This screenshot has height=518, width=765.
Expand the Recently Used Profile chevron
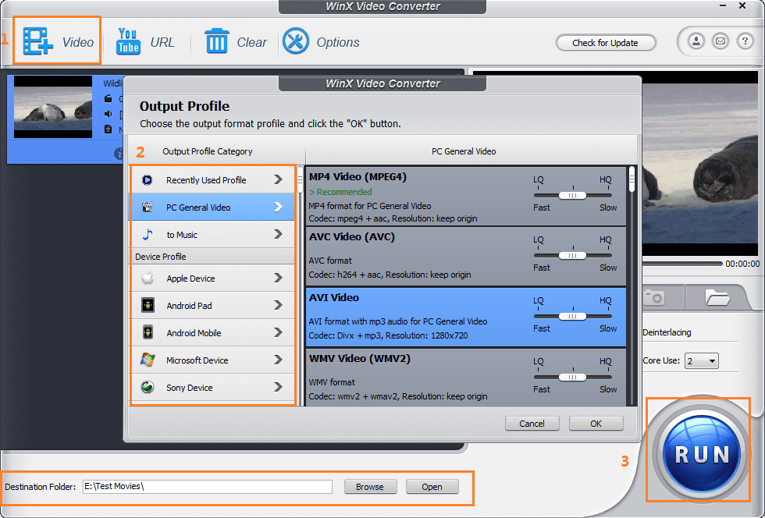278,180
